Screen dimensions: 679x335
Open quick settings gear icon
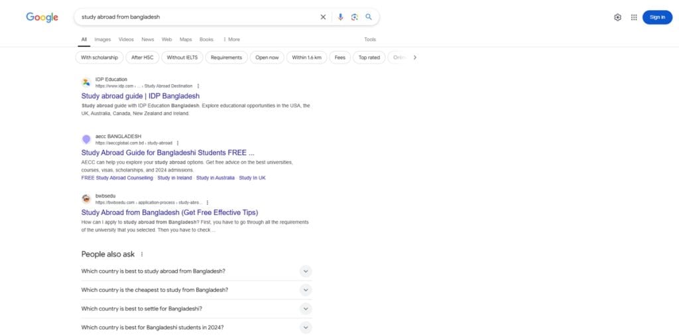[617, 17]
